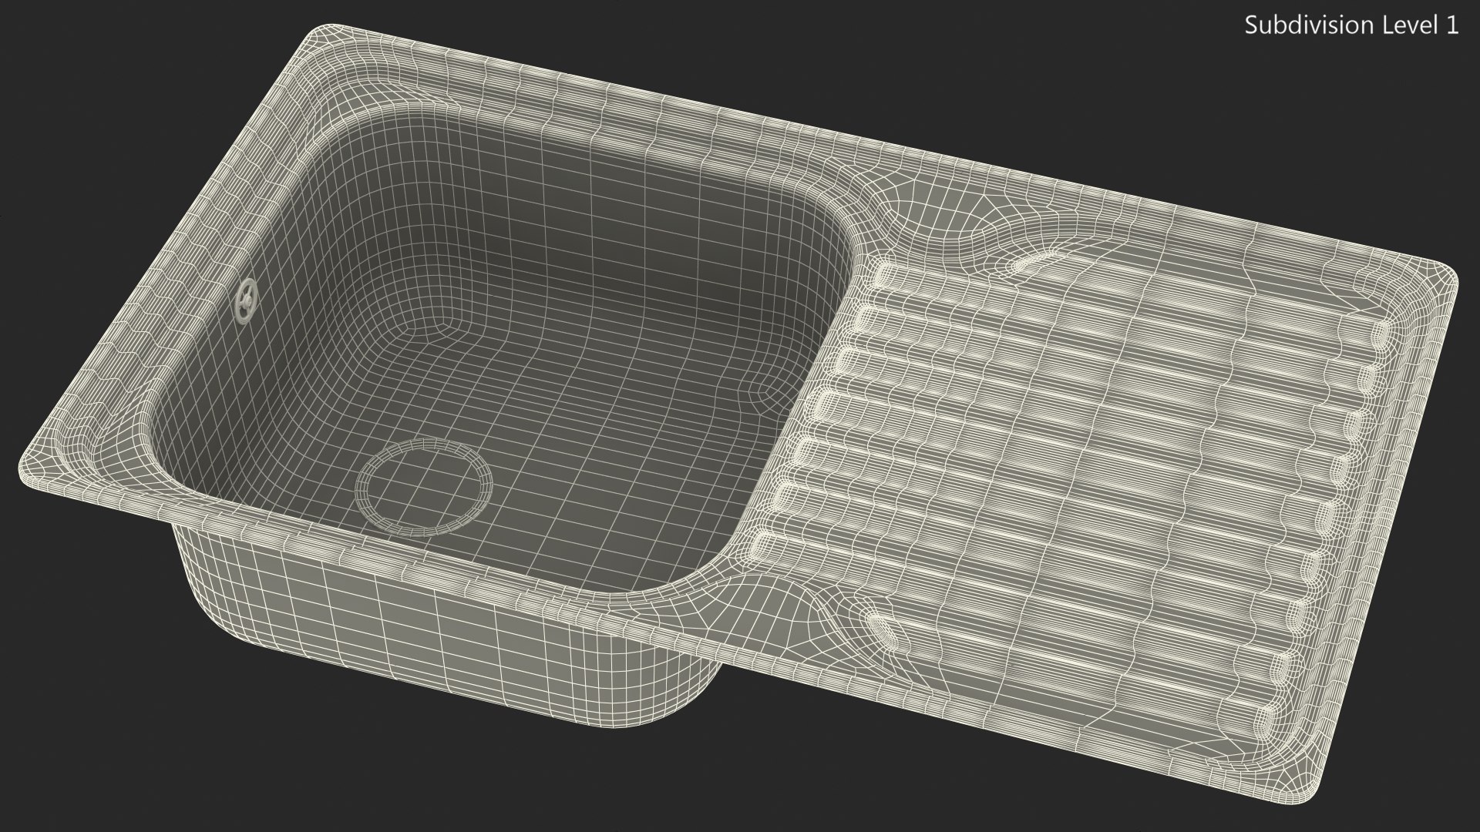1480x832 pixels.
Task: Select the sink's top-left rounded corner
Action: pyautogui.click(x=322, y=40)
